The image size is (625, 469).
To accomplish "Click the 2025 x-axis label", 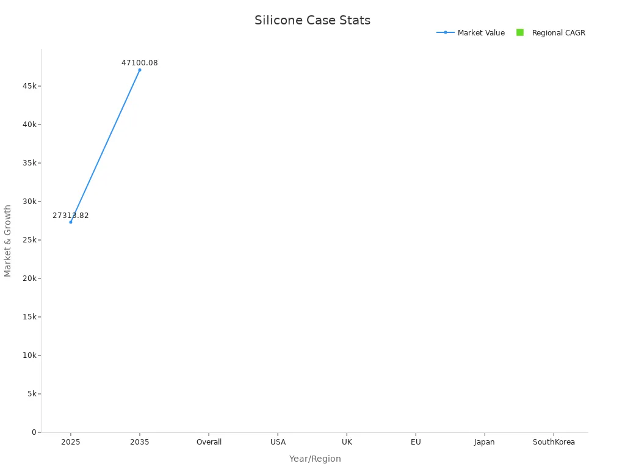I will 71,442.
